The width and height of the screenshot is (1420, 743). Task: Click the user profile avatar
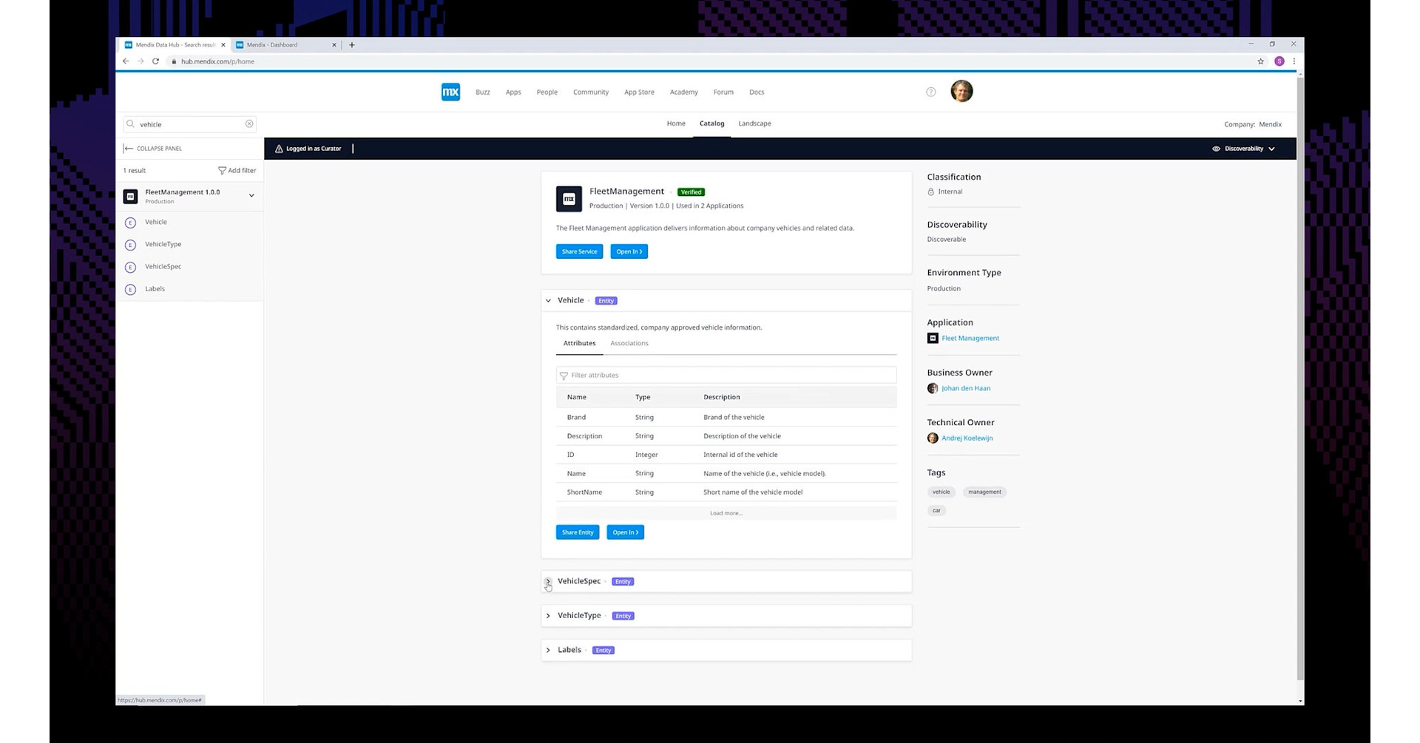961,91
